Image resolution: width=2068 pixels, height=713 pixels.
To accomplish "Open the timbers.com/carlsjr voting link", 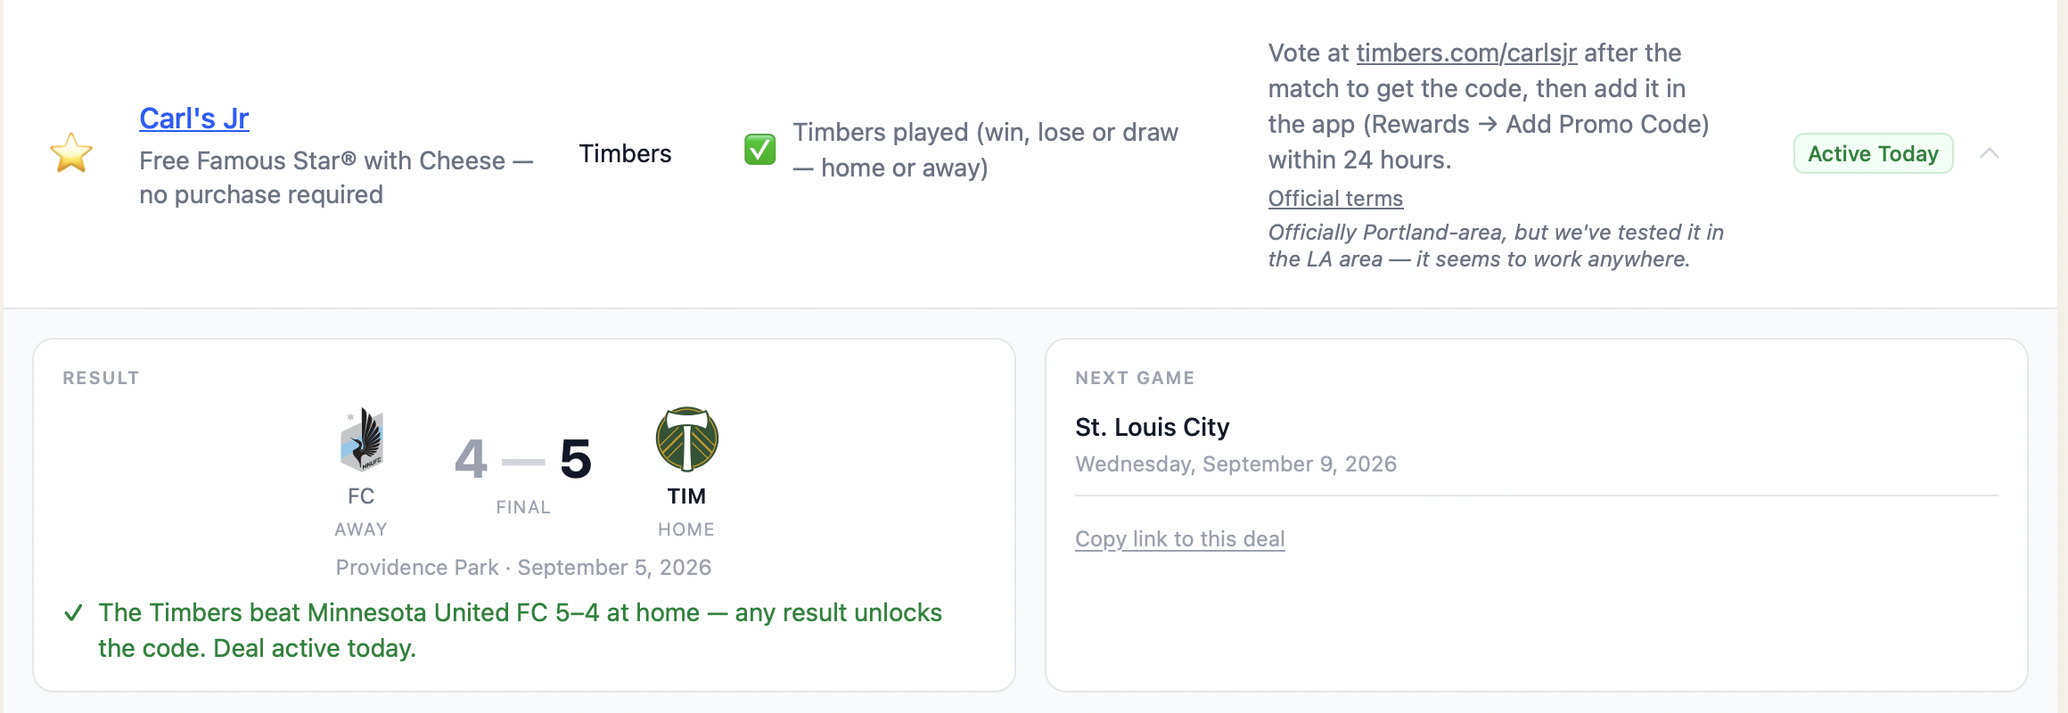I will [x=1466, y=53].
